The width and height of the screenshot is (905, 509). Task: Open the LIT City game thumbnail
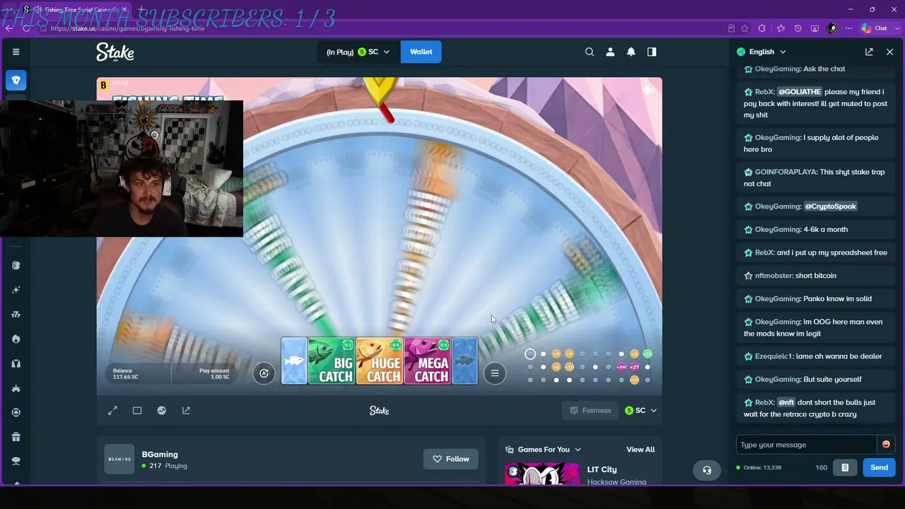click(x=542, y=474)
